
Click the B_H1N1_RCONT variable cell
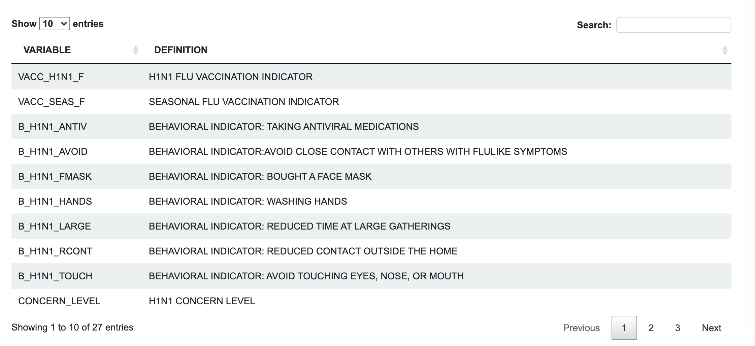(55, 251)
